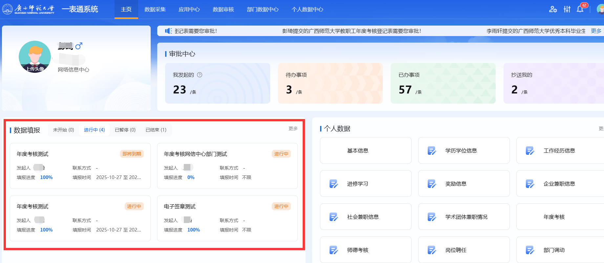Click the help icon beside 我发起的
The image size is (604, 263).
click(200, 75)
